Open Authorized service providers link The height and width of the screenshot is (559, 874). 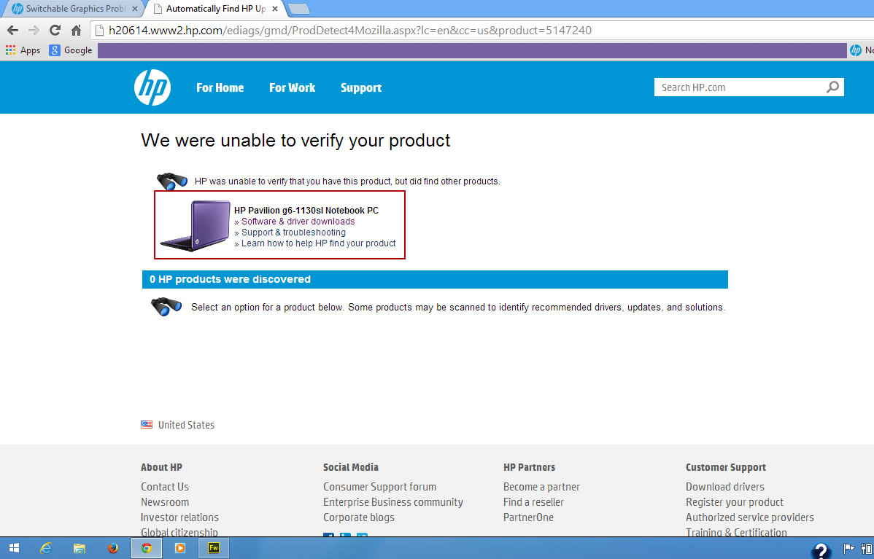click(x=750, y=517)
